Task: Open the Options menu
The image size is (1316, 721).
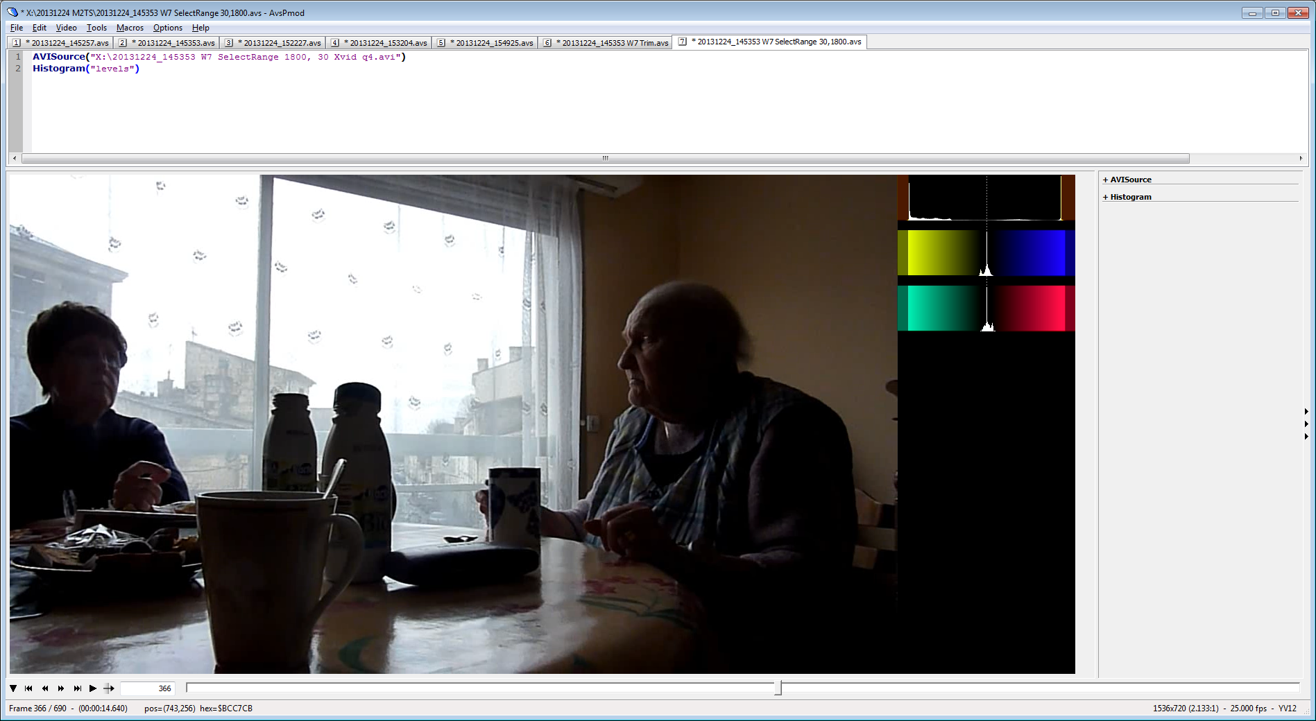Action: click(167, 28)
